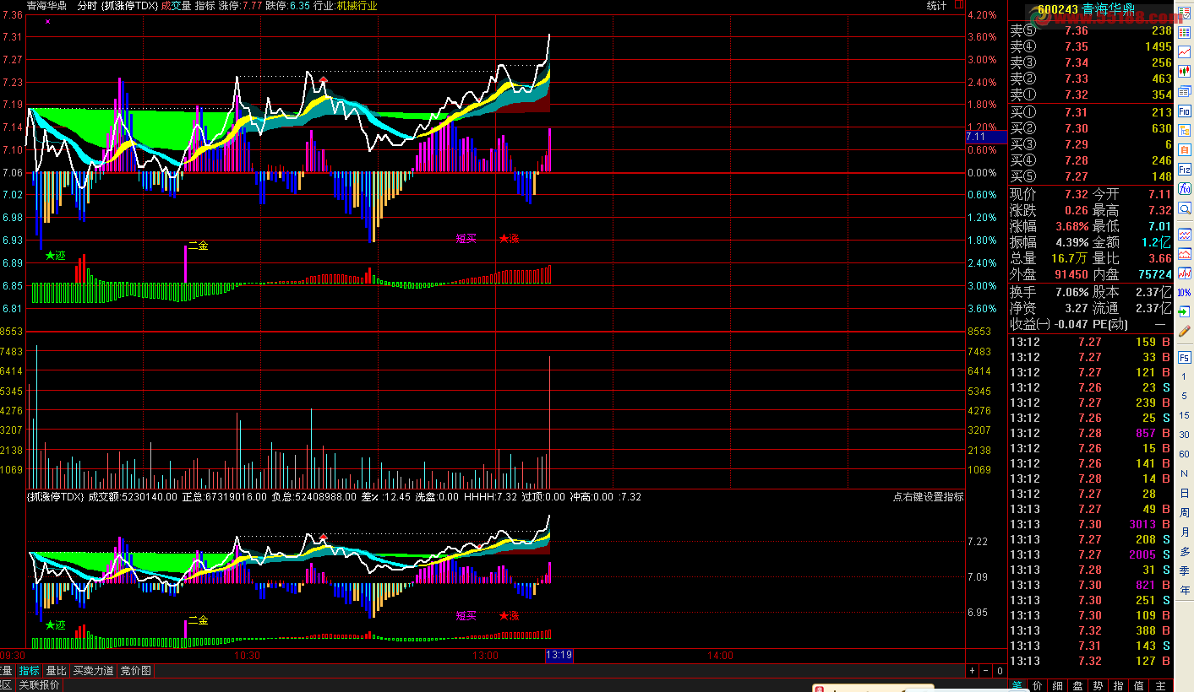Click the area trend chart icon
This screenshot has width=1194, height=692.
coord(1185,253)
